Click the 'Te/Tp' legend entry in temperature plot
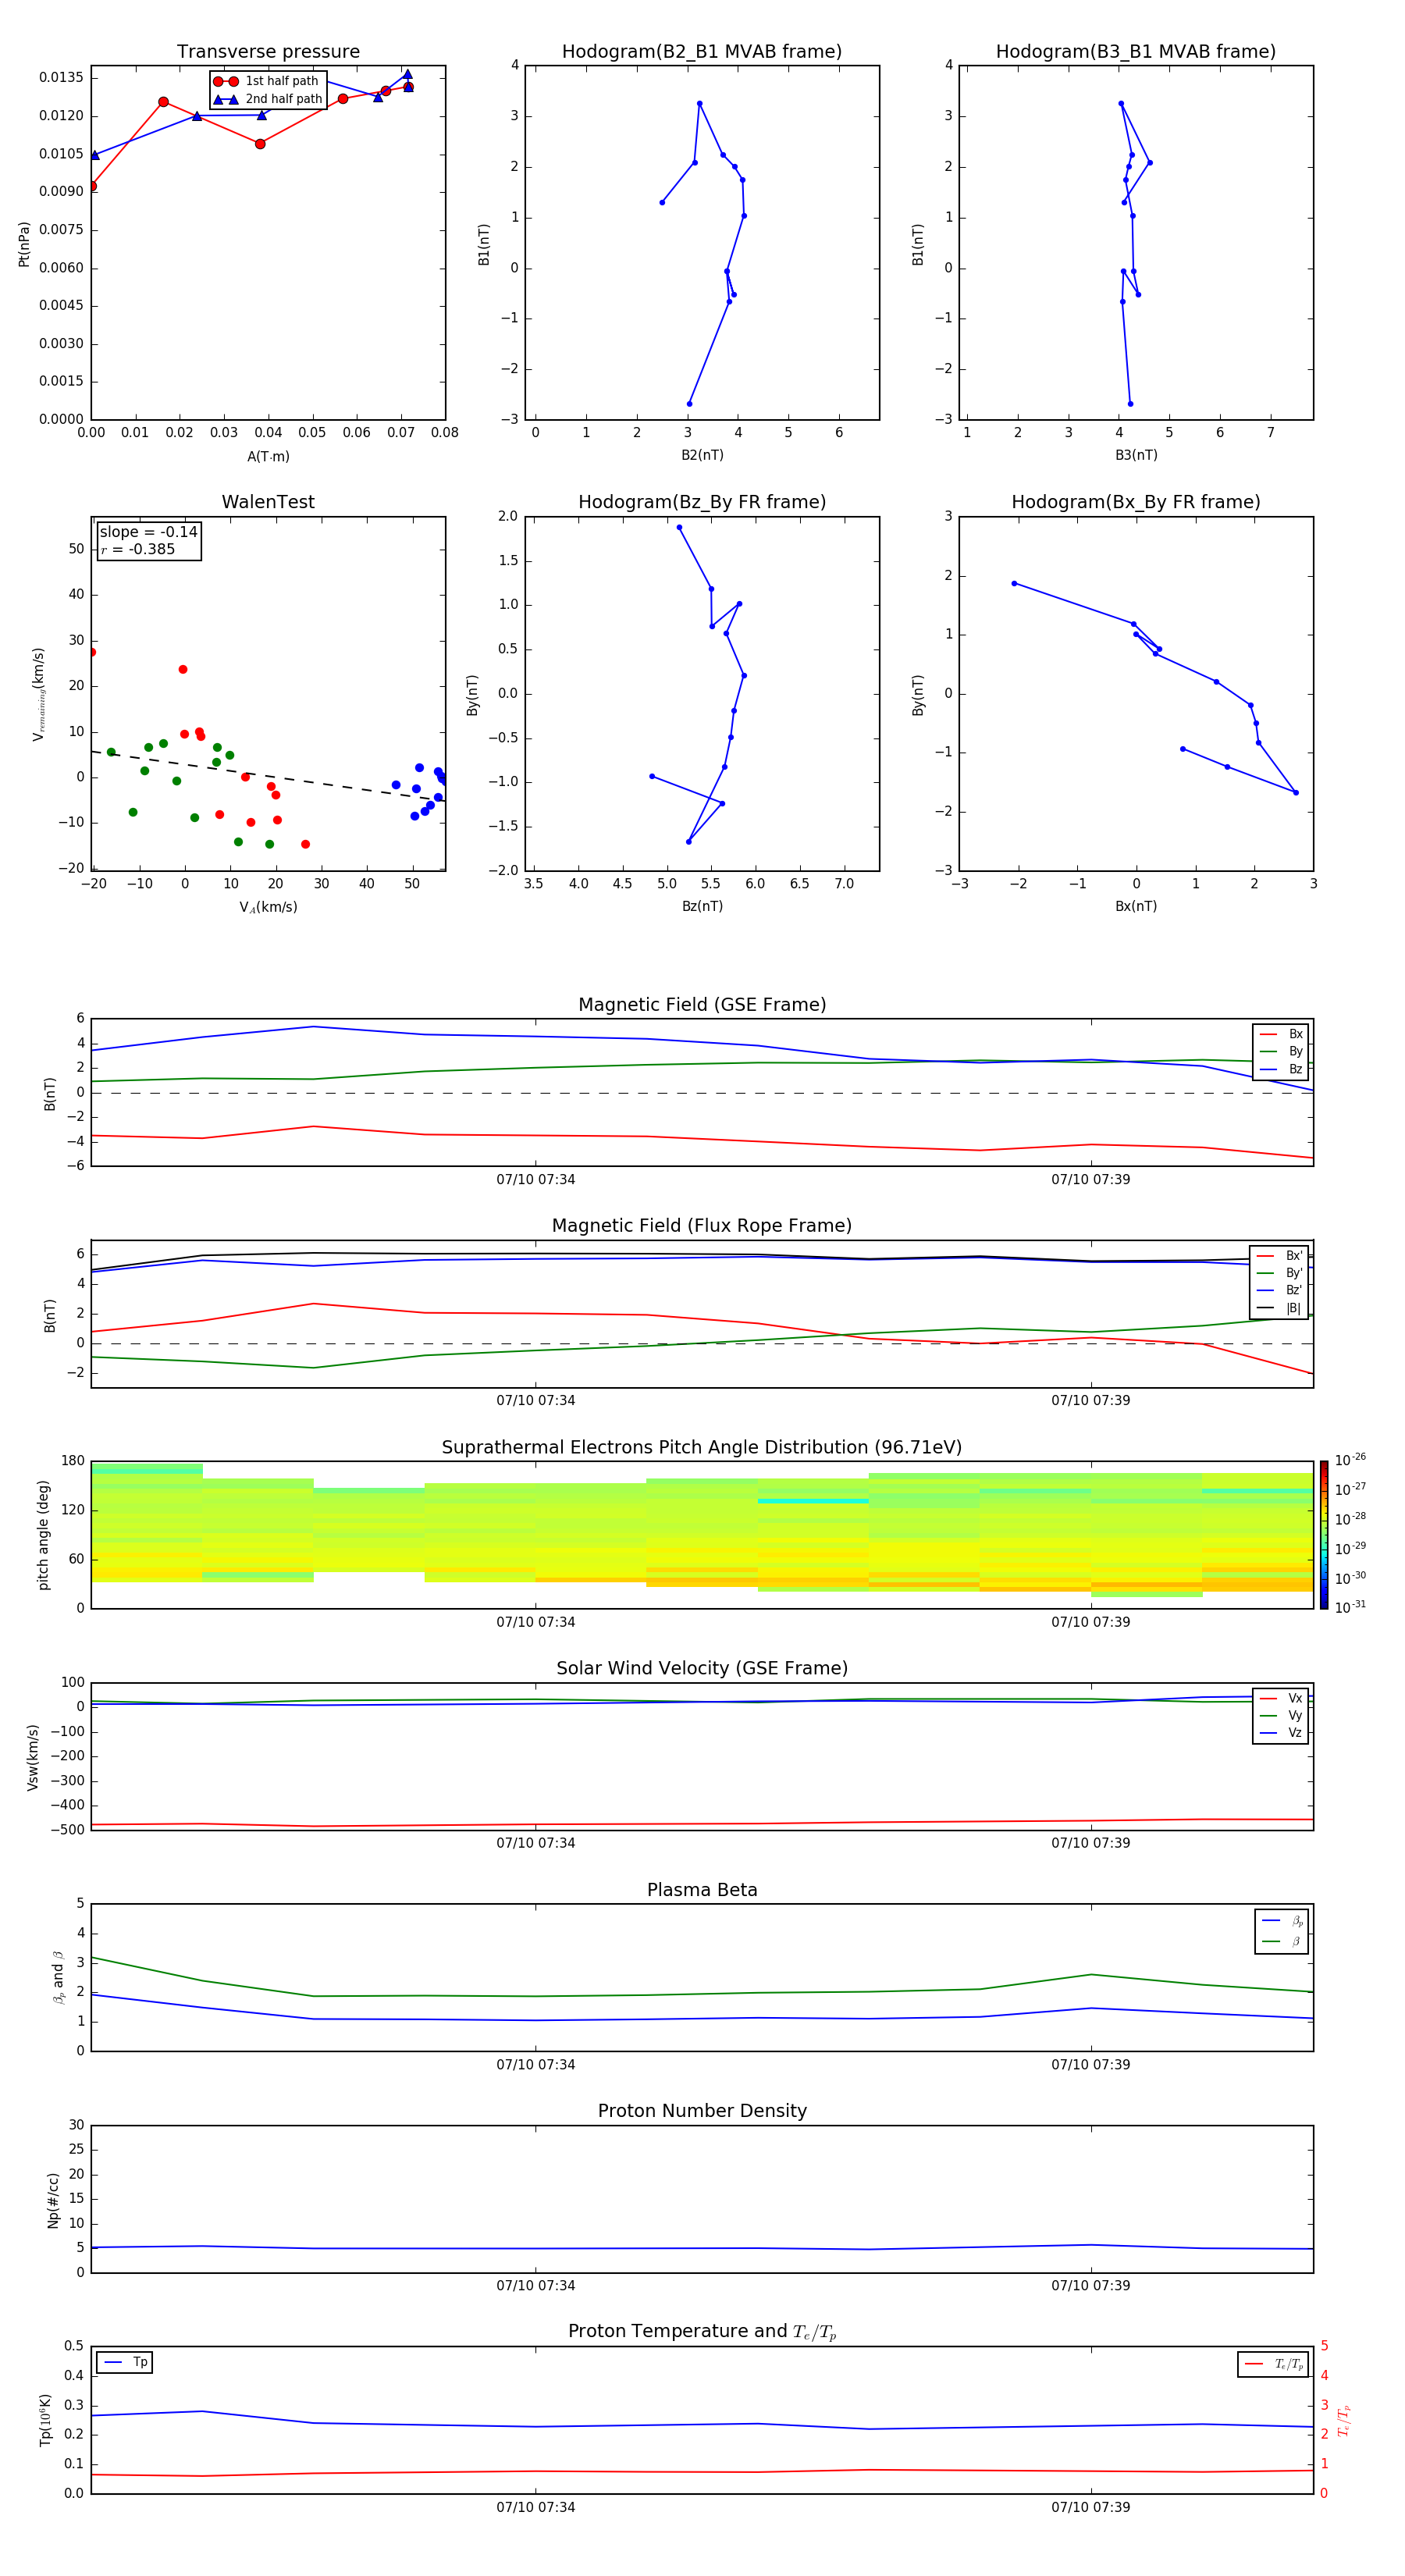1405x2576 pixels. (1274, 2364)
